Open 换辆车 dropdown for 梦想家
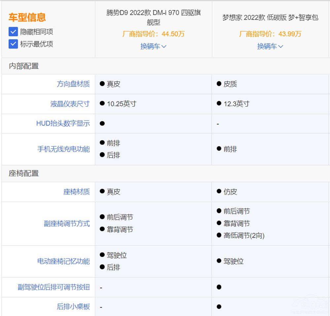This screenshot has width=330, height=316. coord(270,46)
